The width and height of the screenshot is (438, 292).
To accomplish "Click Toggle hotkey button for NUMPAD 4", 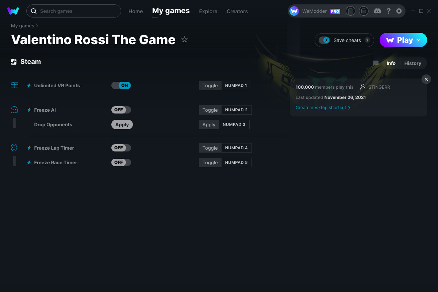I will [x=210, y=148].
